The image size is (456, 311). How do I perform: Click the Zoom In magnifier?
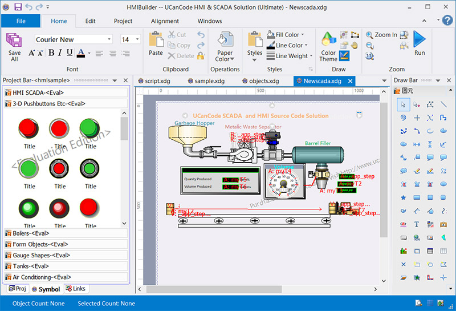[x=369, y=35]
